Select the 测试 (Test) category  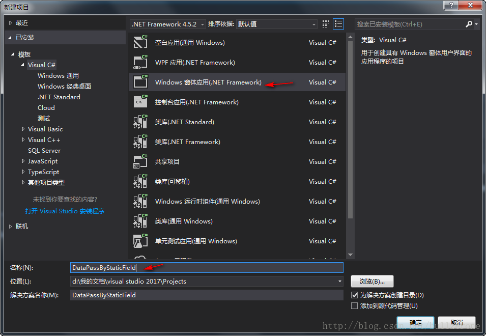pos(44,119)
